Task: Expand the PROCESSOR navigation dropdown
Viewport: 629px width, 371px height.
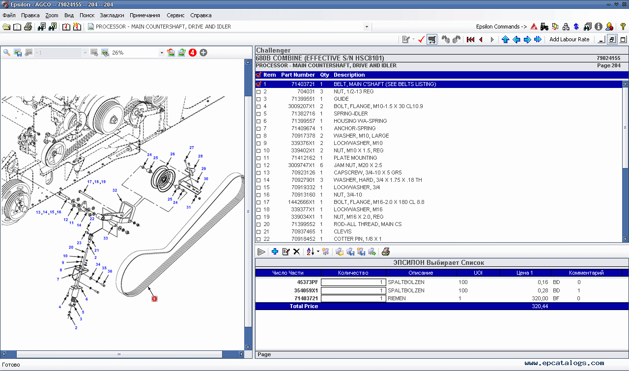Action: [367, 27]
